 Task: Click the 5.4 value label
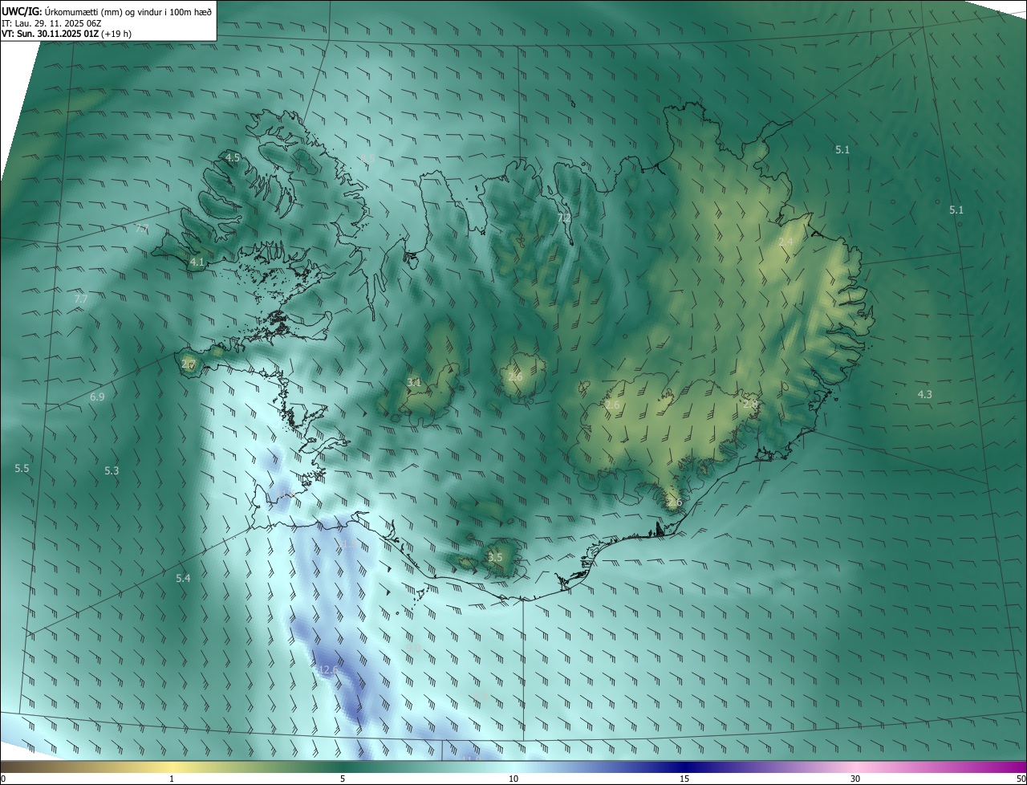(183, 578)
